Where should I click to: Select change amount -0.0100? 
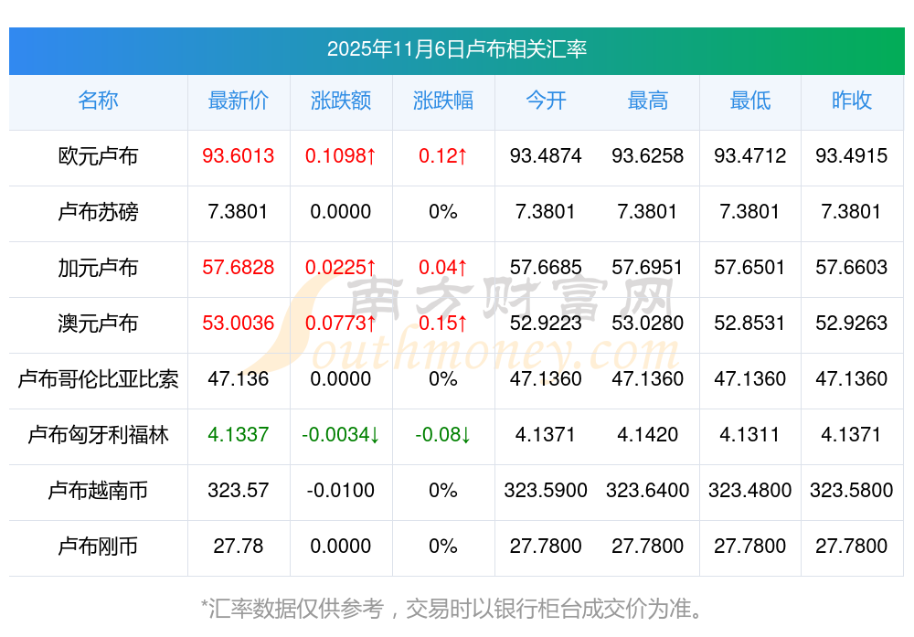(x=340, y=490)
